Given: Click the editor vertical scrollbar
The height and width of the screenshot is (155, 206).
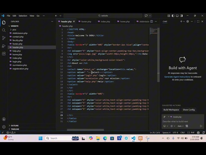Looking at the screenshot, I should click(x=158, y=55).
